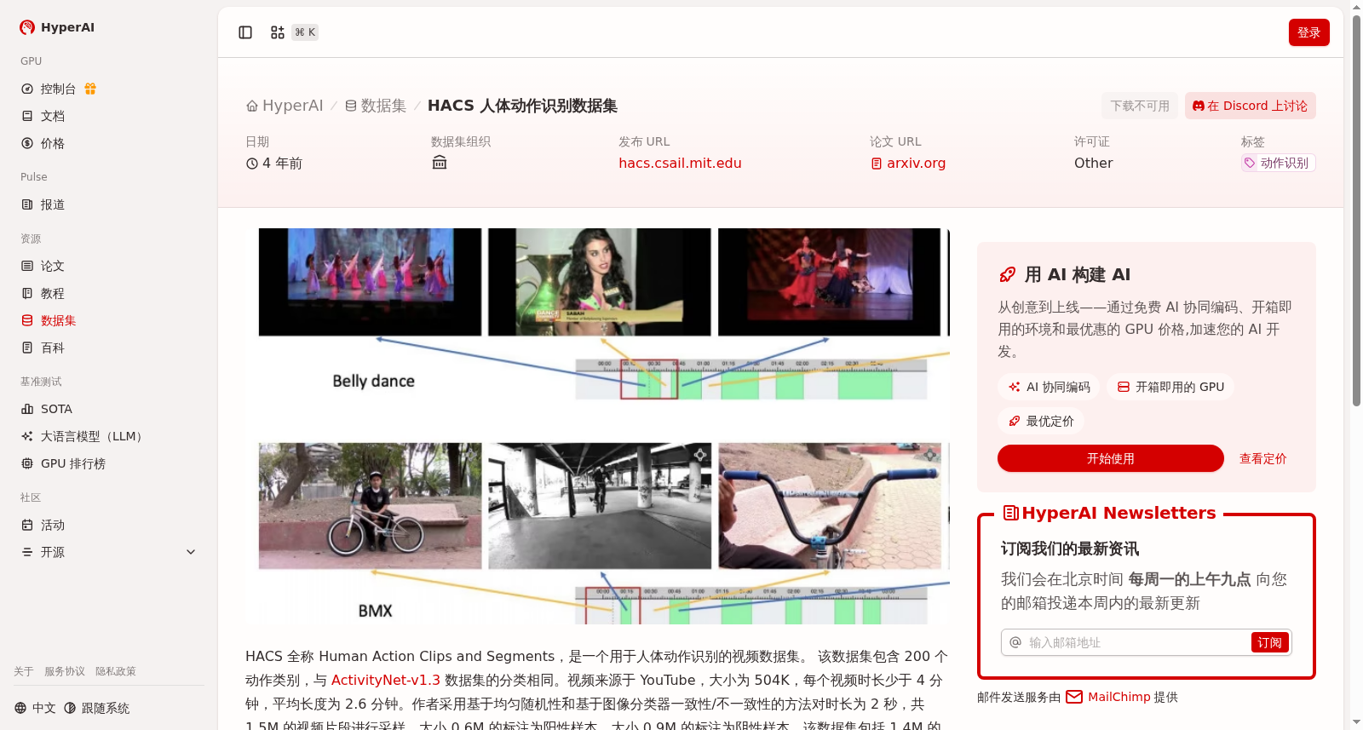Click the dataset organization building icon
The height and width of the screenshot is (730, 1363).
[x=440, y=162]
